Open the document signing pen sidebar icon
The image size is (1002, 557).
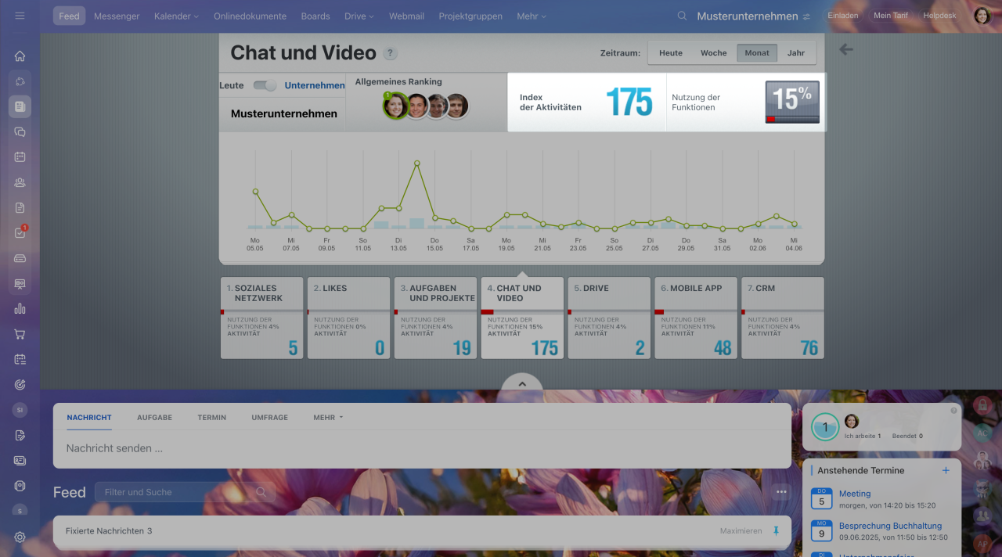20,435
